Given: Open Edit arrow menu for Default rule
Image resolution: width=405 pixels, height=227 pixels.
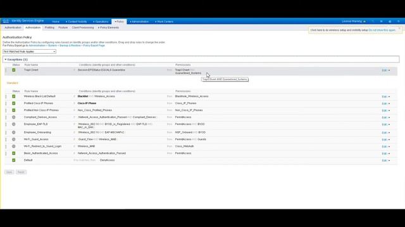Looking at the screenshot, I should 389,160.
